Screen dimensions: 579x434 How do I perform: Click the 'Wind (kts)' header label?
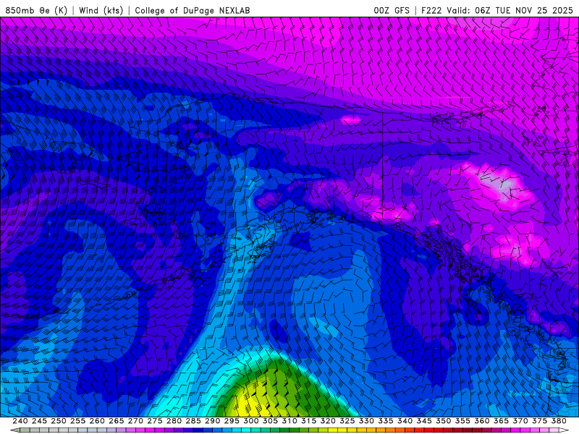pyautogui.click(x=101, y=10)
